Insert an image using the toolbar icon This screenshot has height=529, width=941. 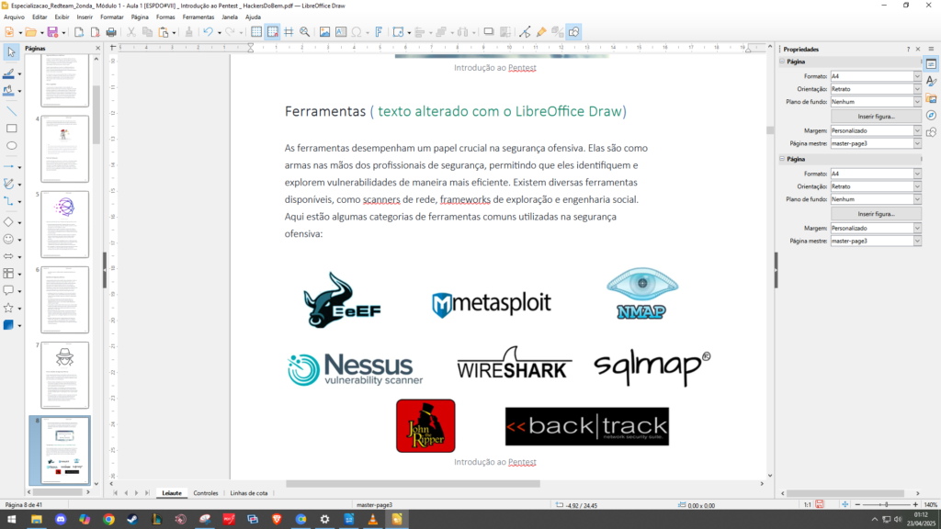coord(324,32)
